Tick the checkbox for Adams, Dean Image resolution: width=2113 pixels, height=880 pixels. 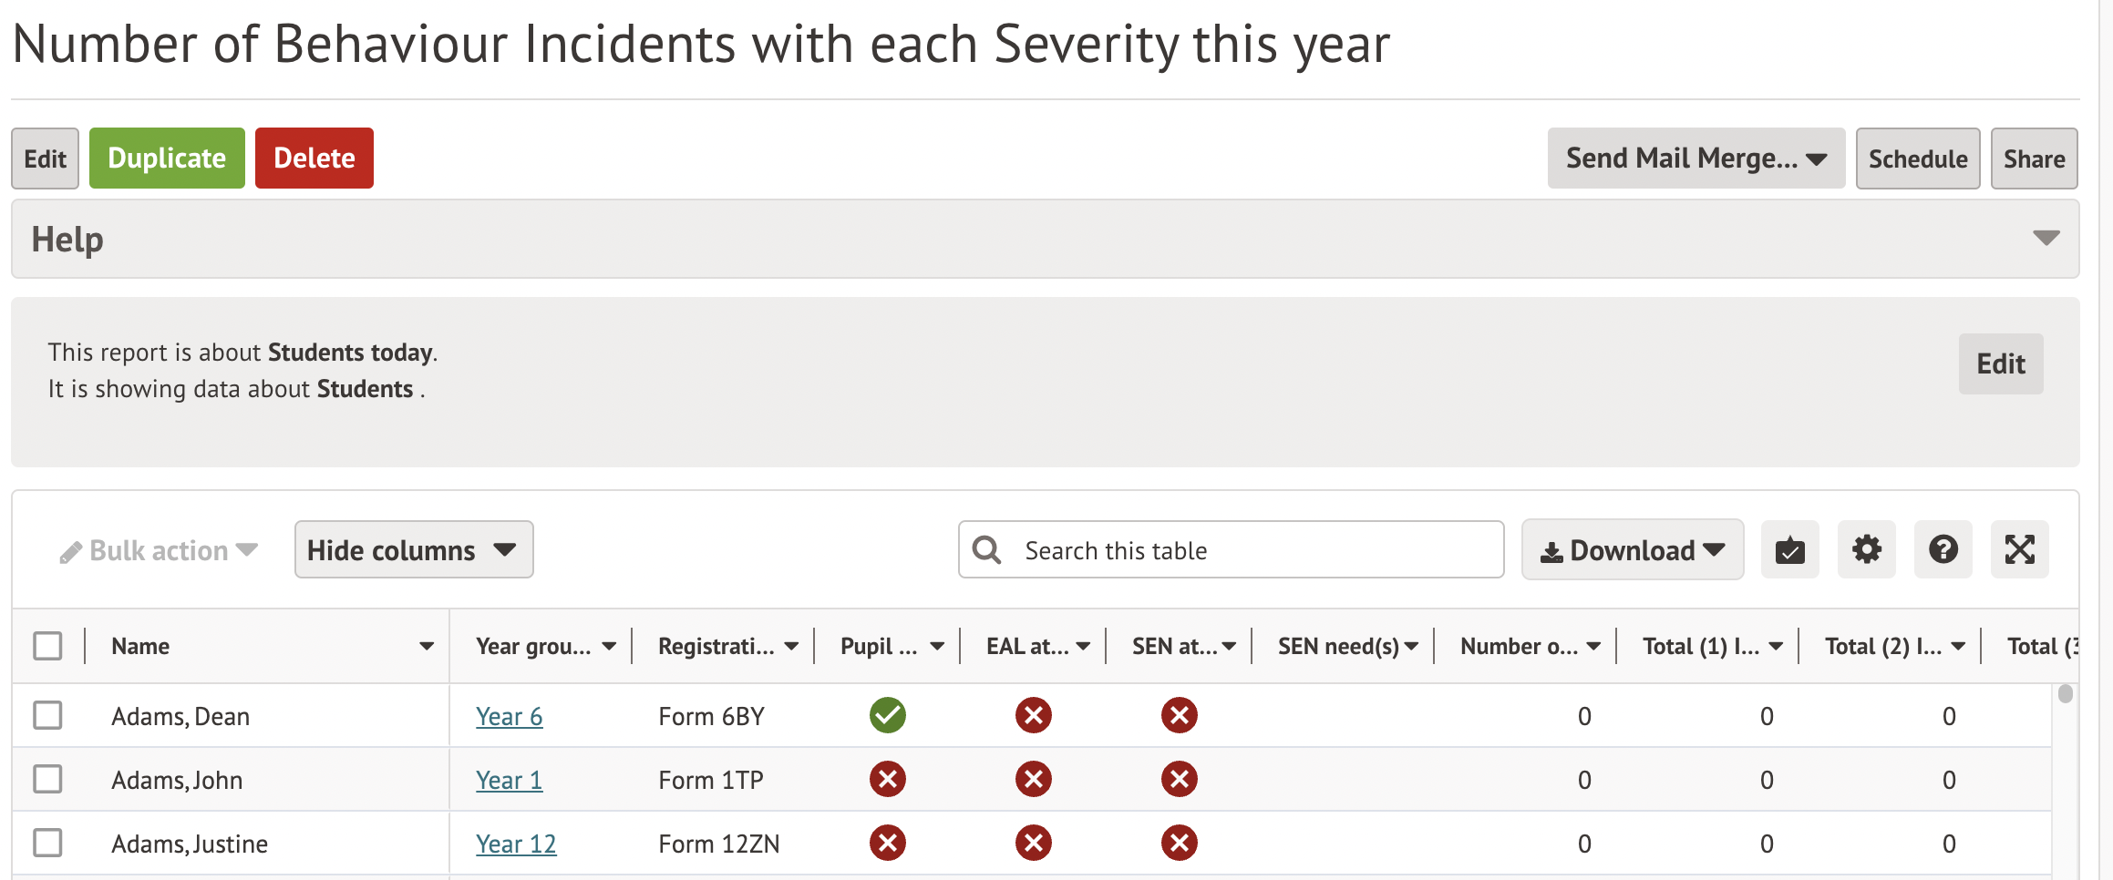point(47,715)
